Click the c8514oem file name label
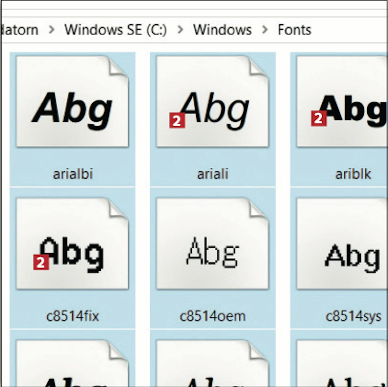 pos(213,316)
